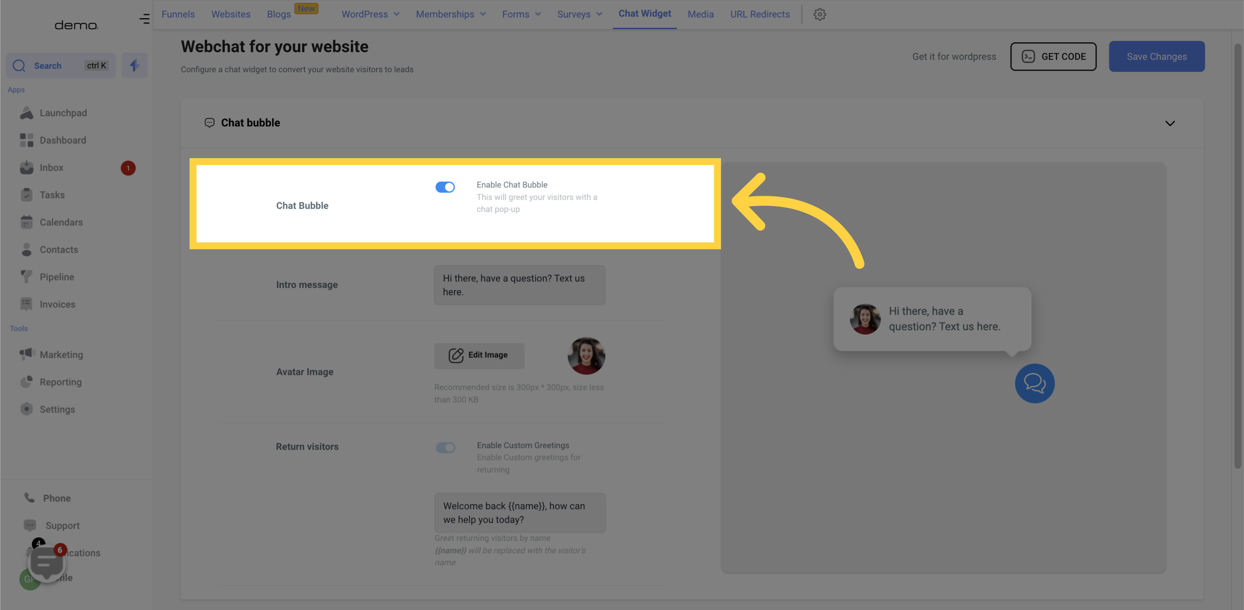Switch to the Media tab
The height and width of the screenshot is (610, 1244).
click(x=701, y=15)
